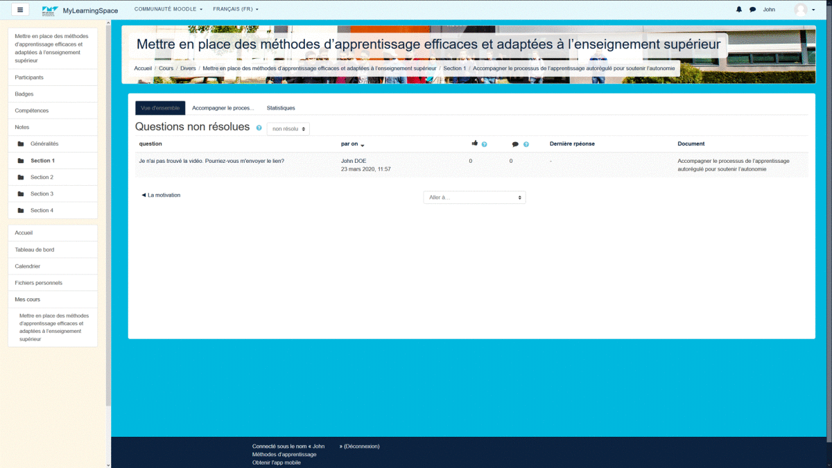Open the 'non résolu' filter dropdown
This screenshot has height=468, width=832.
point(288,129)
